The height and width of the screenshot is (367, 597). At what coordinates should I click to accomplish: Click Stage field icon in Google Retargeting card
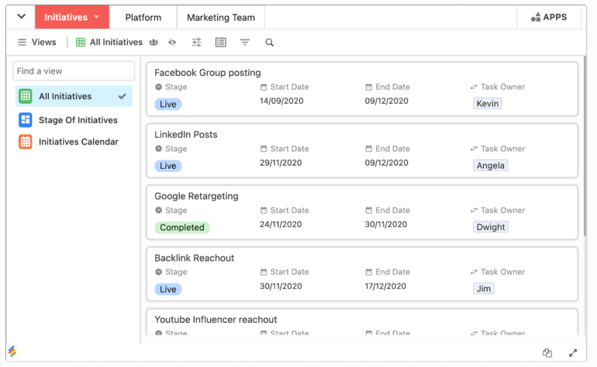pos(159,211)
